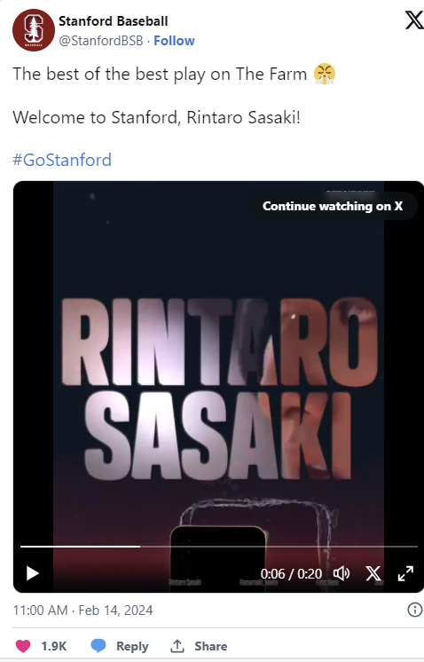Like the tweet with the heart icon
The image size is (424, 662).
tap(23, 646)
